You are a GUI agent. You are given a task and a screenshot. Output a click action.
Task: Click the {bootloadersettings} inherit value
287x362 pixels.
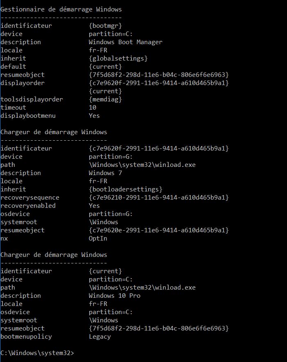pyautogui.click(x=125, y=189)
